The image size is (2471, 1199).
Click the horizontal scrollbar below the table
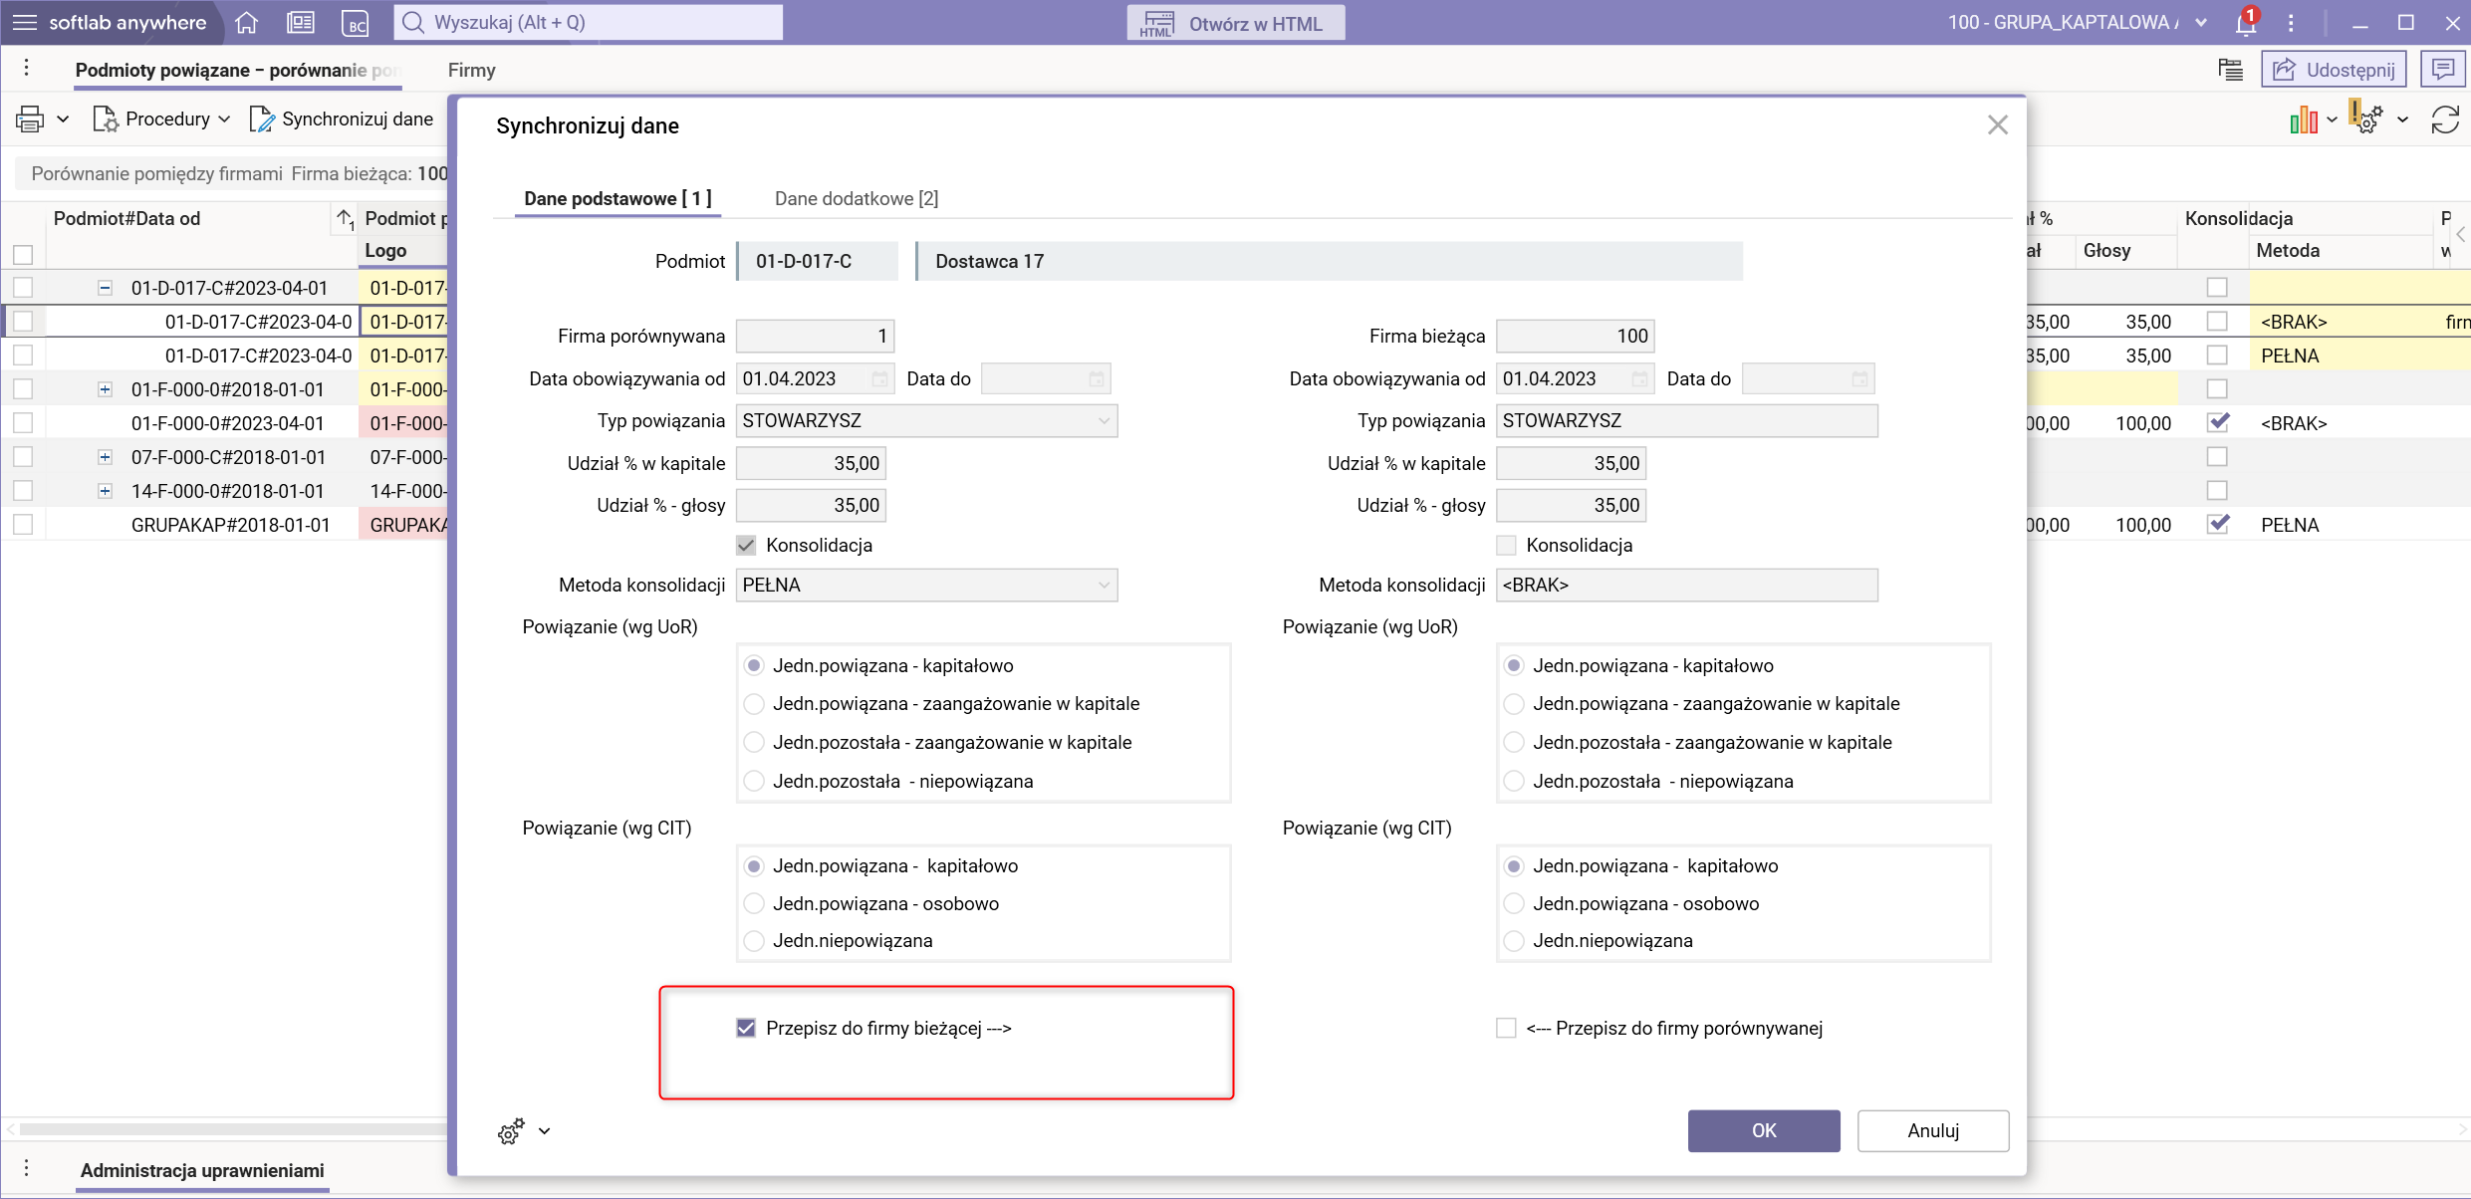[229, 1129]
